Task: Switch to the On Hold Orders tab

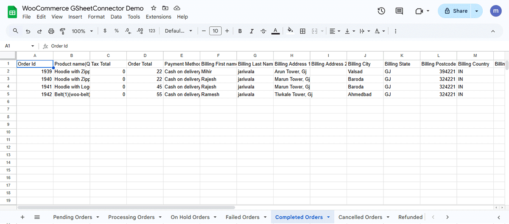Action: (190, 217)
